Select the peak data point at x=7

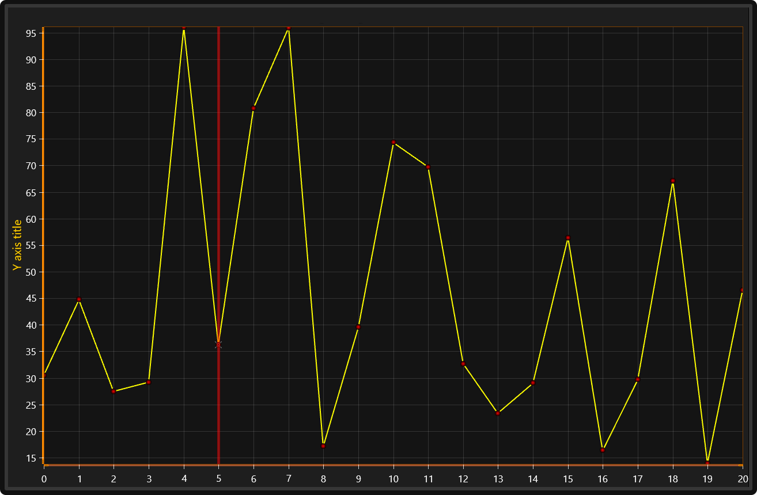click(288, 28)
